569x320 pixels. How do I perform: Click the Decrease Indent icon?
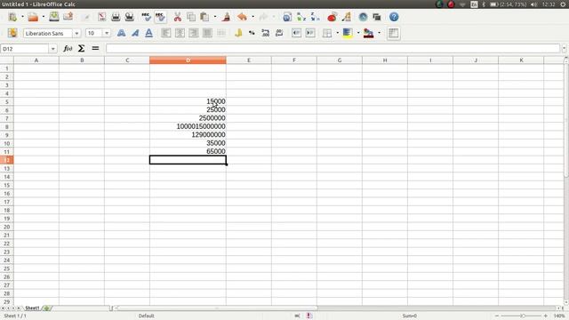[x=296, y=33]
